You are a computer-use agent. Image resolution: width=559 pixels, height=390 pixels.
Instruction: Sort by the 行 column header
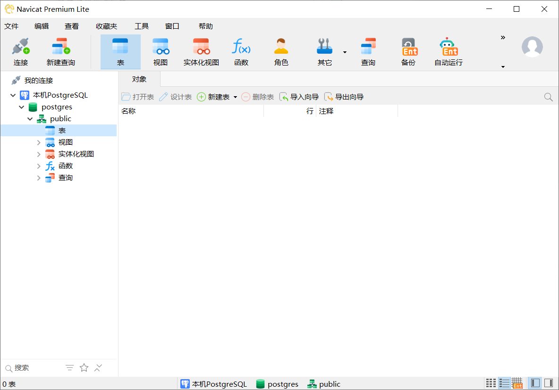click(290, 111)
